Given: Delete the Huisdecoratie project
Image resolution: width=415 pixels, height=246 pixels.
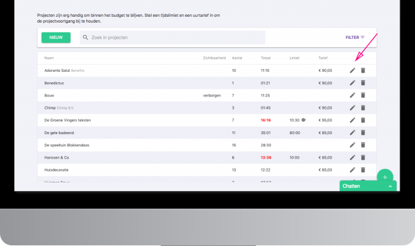Looking at the screenshot, I should [363, 170].
